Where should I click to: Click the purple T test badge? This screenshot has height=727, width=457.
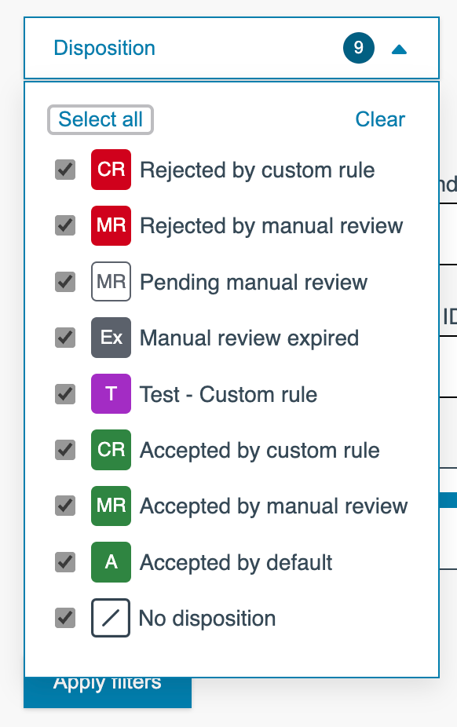[x=111, y=393]
